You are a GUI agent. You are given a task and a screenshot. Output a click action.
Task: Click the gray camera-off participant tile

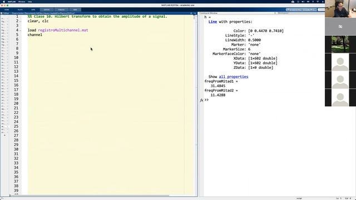point(340,27)
